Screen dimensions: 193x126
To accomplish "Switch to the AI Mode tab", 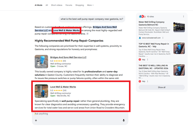I will (38, 5).
